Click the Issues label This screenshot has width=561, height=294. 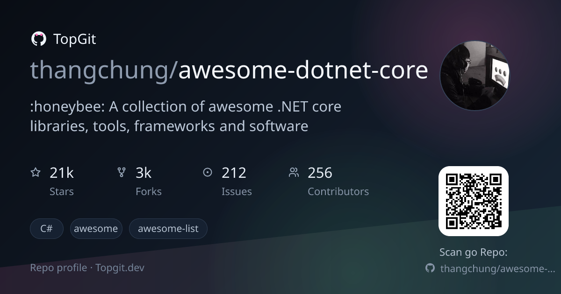[x=237, y=191]
